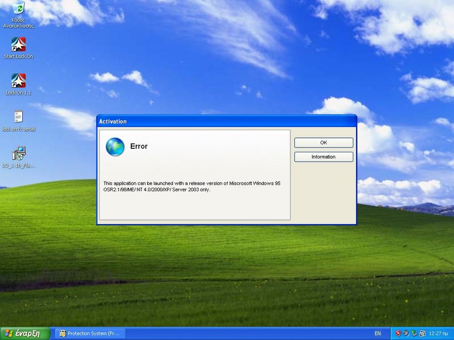Click the Information button

323,157
